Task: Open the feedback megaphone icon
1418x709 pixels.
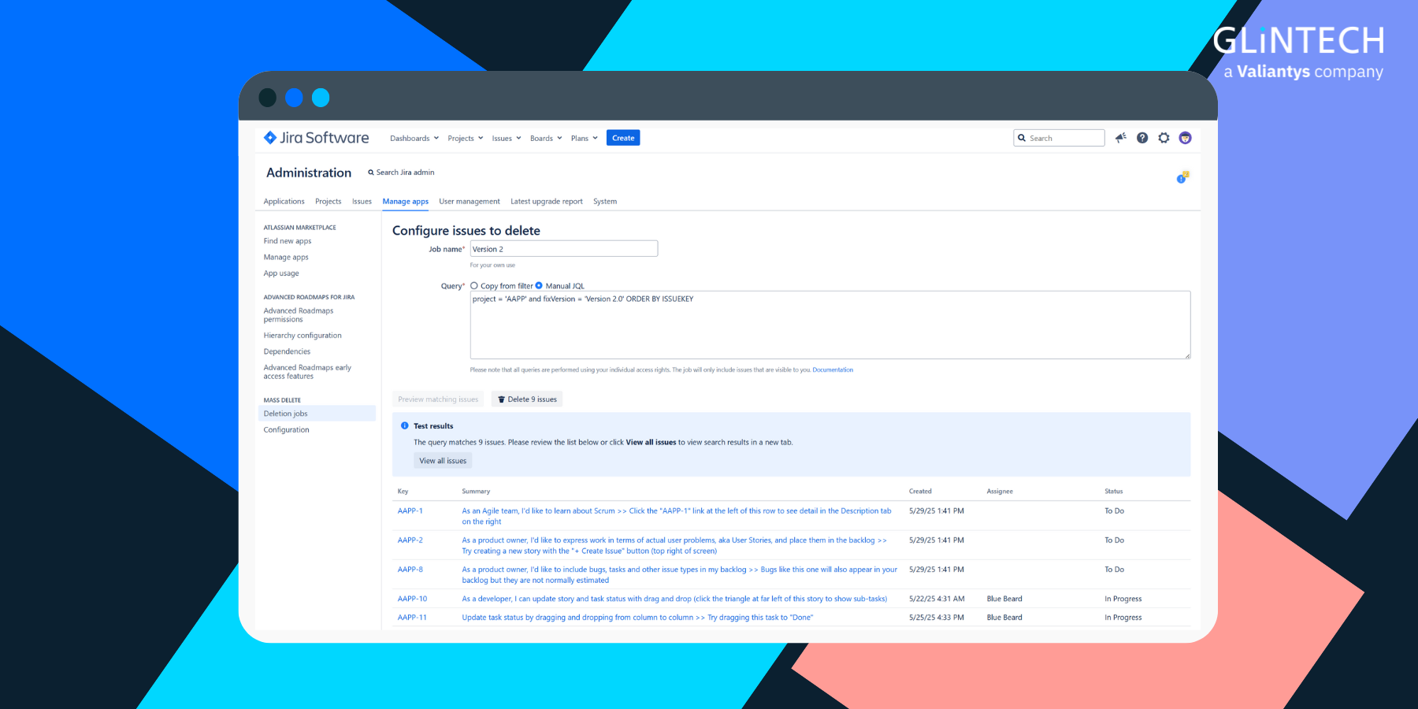Action: point(1121,138)
